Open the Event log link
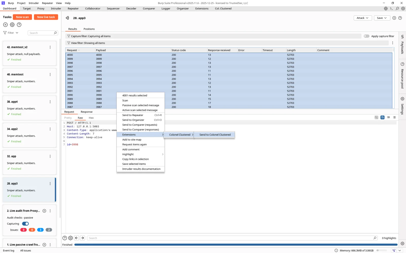The width and height of the screenshot is (406, 253). coord(9,250)
